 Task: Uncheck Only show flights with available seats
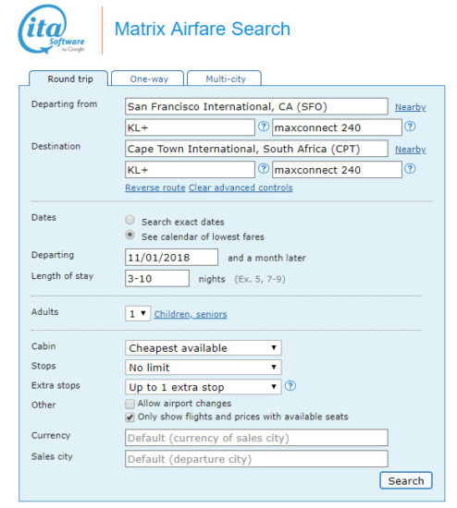pos(130,417)
